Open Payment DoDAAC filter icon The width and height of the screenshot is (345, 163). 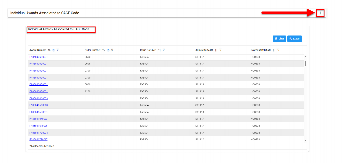click(278, 50)
